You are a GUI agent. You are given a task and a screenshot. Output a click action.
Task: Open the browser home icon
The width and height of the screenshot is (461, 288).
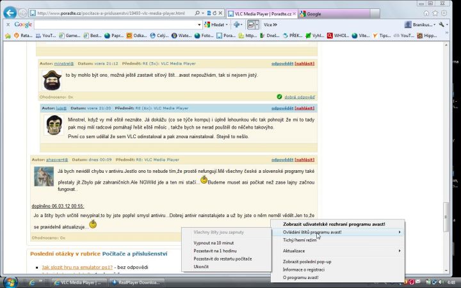(426, 13)
